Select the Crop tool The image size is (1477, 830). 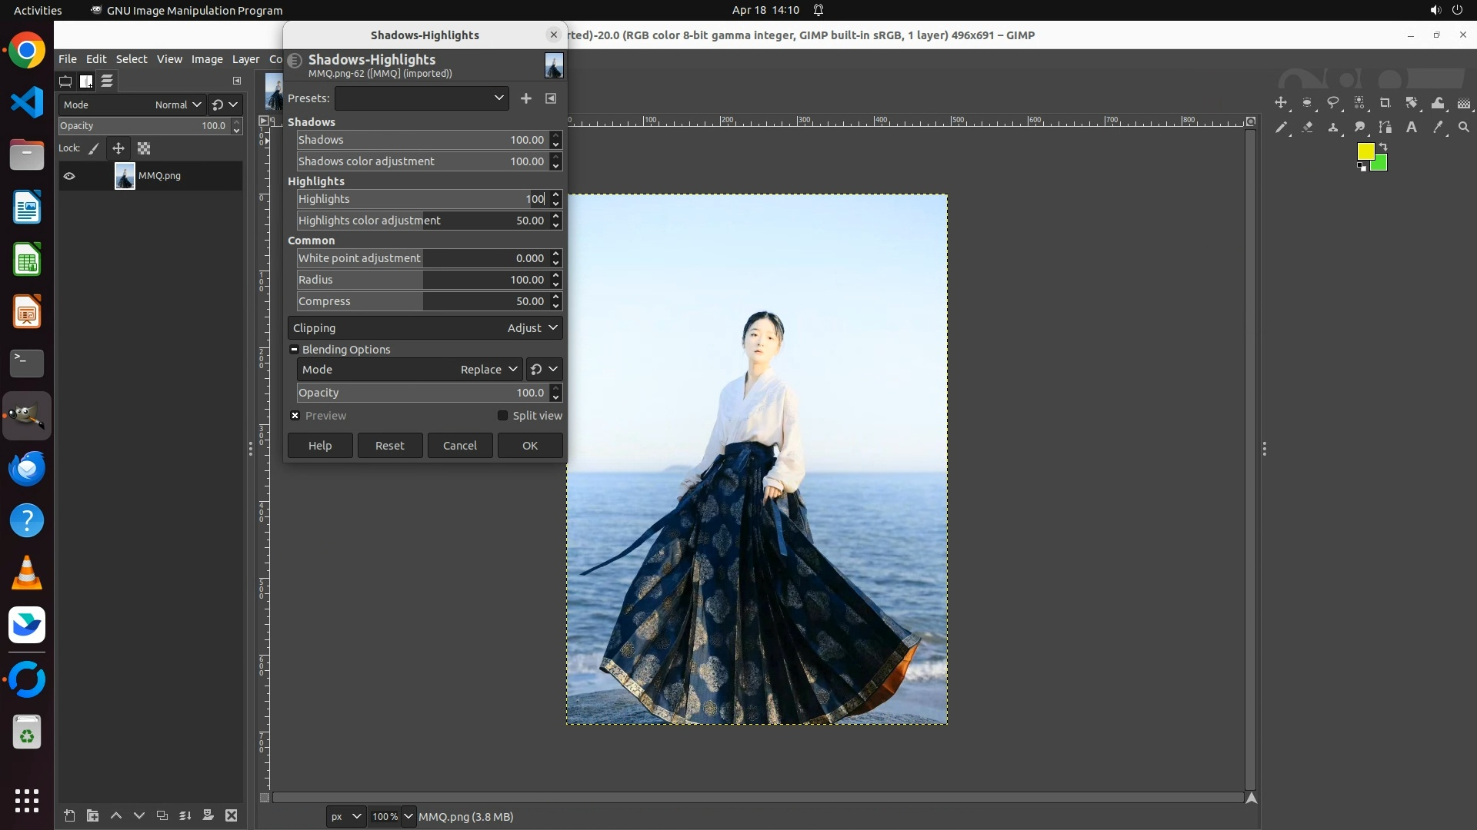[1385, 103]
